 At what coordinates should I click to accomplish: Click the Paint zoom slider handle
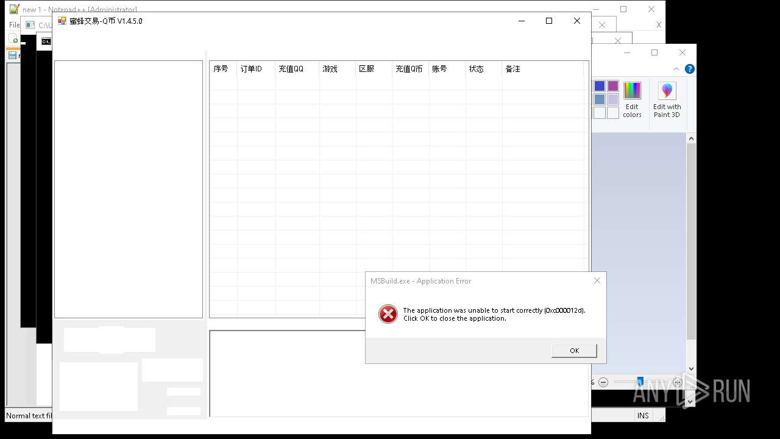tap(640, 382)
